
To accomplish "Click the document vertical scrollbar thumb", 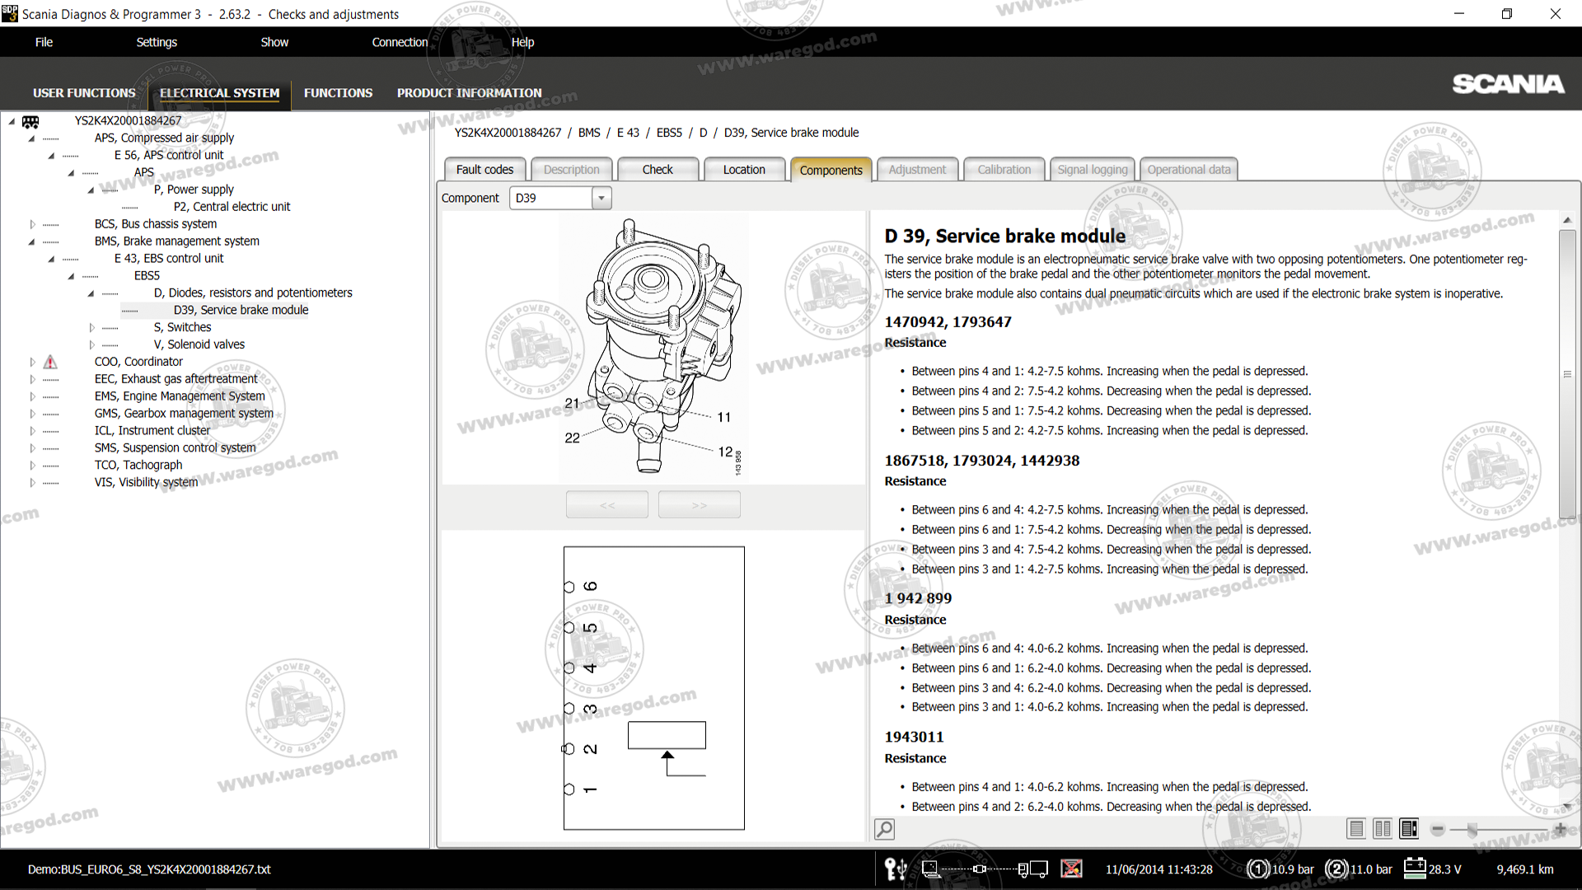I will point(1567,375).
